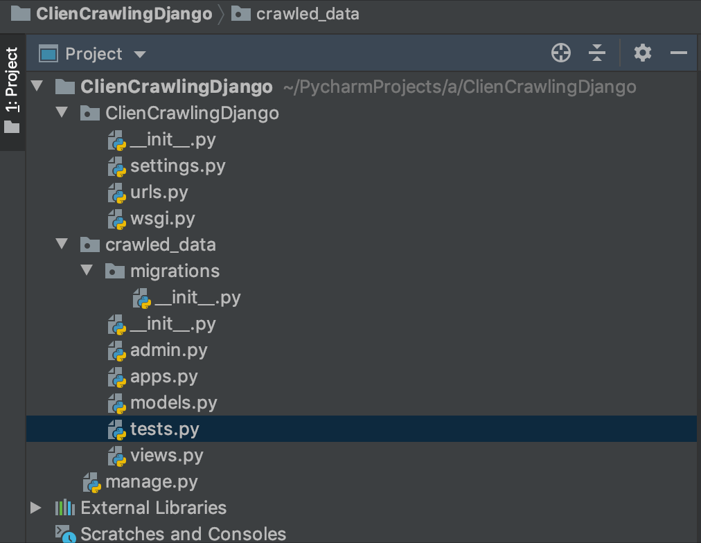This screenshot has height=543, width=701.
Task: Open the Project view dropdown arrow
Action: (x=140, y=55)
